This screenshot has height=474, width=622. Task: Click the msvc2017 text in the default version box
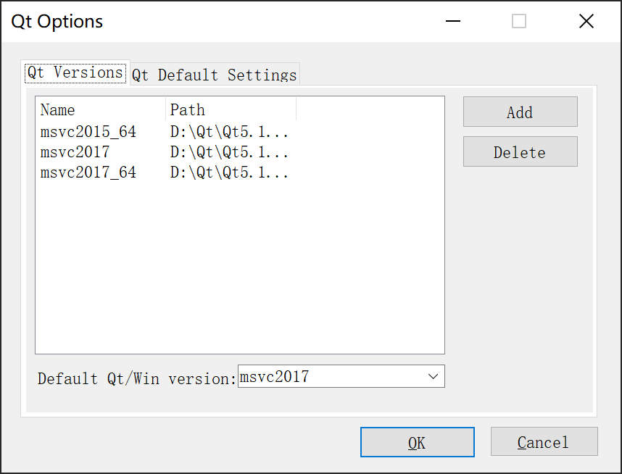click(x=274, y=376)
